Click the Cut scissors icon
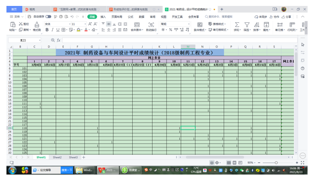This screenshot has height=178, width=318. (x=21, y=24)
